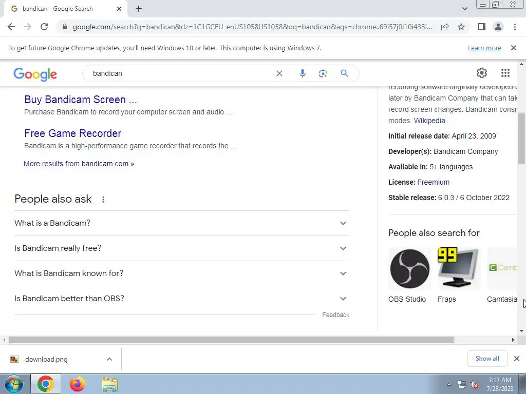Select Initial release date April 23, 2009 text

tap(442, 136)
